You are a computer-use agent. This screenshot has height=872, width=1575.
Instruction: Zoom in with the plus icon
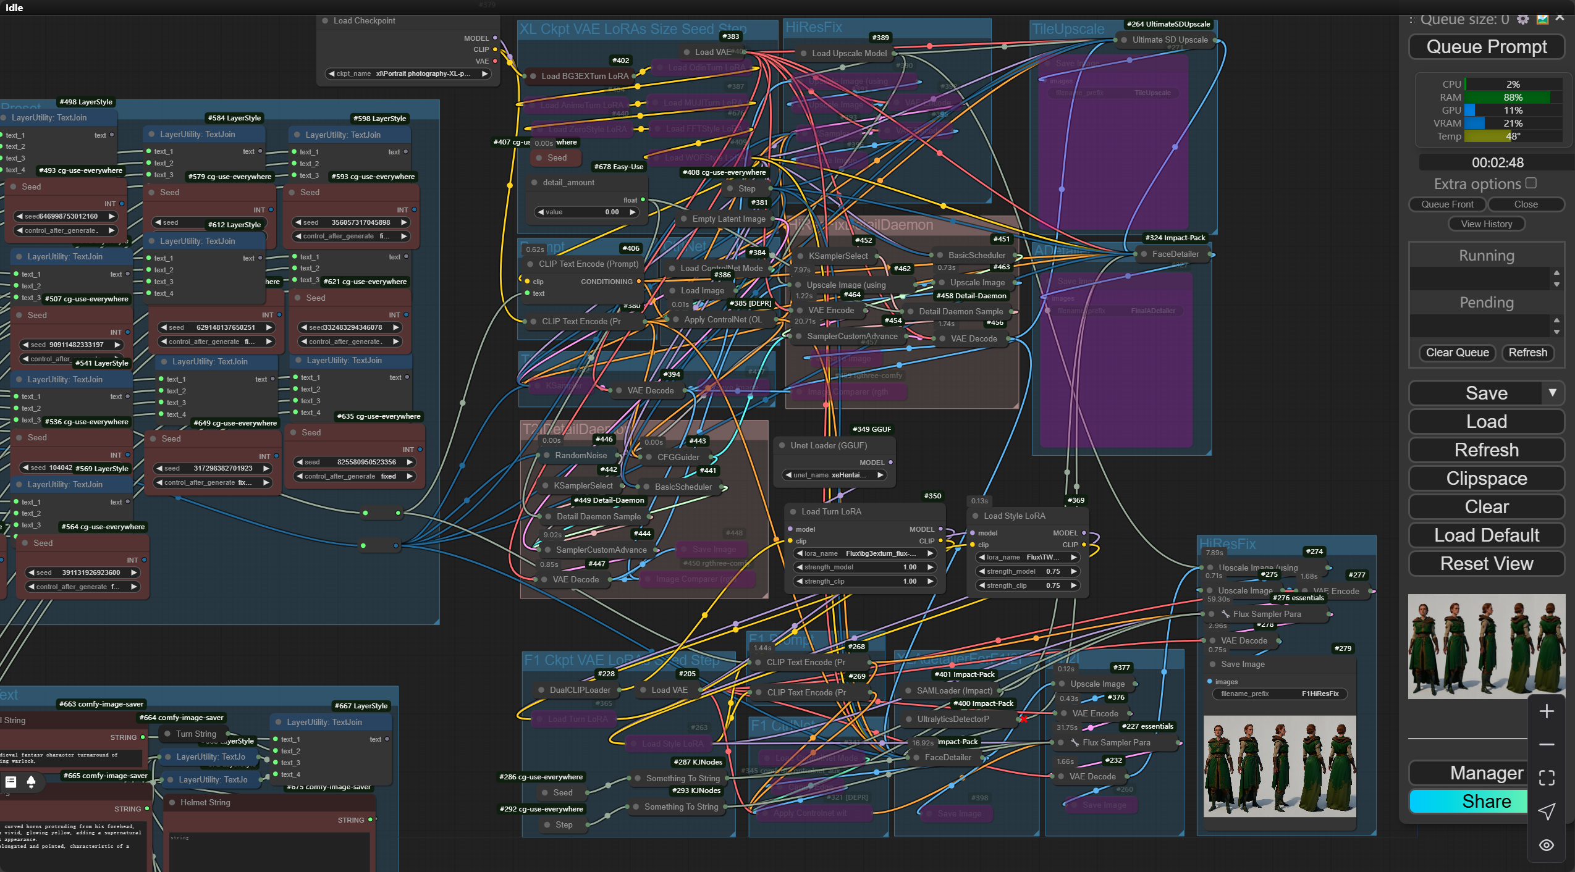click(x=1547, y=711)
